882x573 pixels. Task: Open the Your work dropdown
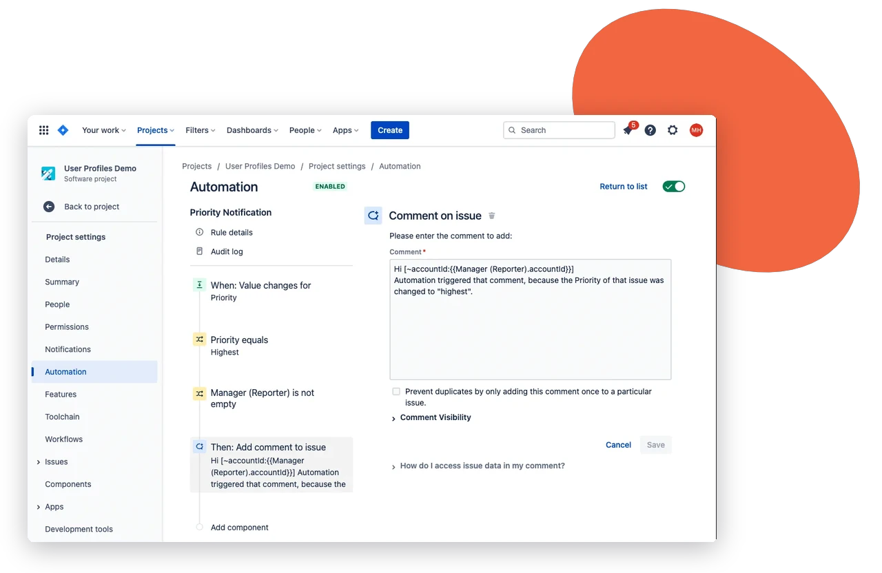tap(104, 130)
